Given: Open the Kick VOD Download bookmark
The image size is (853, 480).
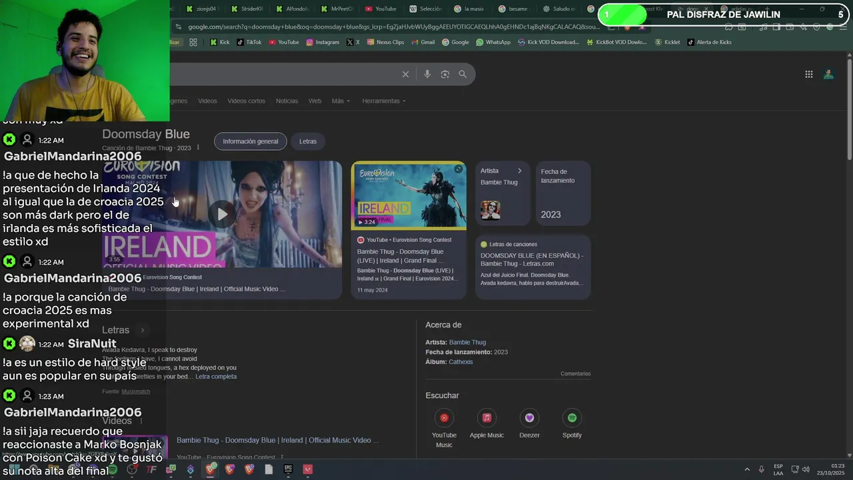Looking at the screenshot, I should [548, 42].
